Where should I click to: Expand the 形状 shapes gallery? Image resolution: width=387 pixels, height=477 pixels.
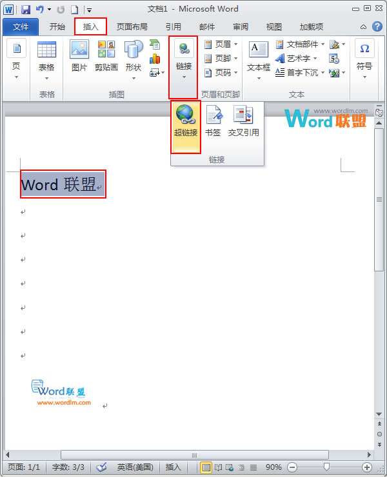[134, 60]
